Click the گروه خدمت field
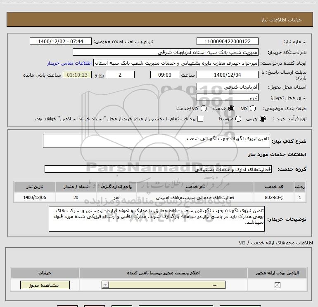318x307 pixels. coord(158,169)
